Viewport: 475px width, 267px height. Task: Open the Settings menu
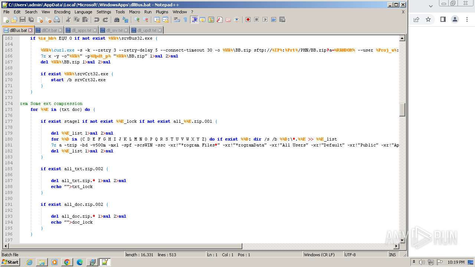[104, 12]
